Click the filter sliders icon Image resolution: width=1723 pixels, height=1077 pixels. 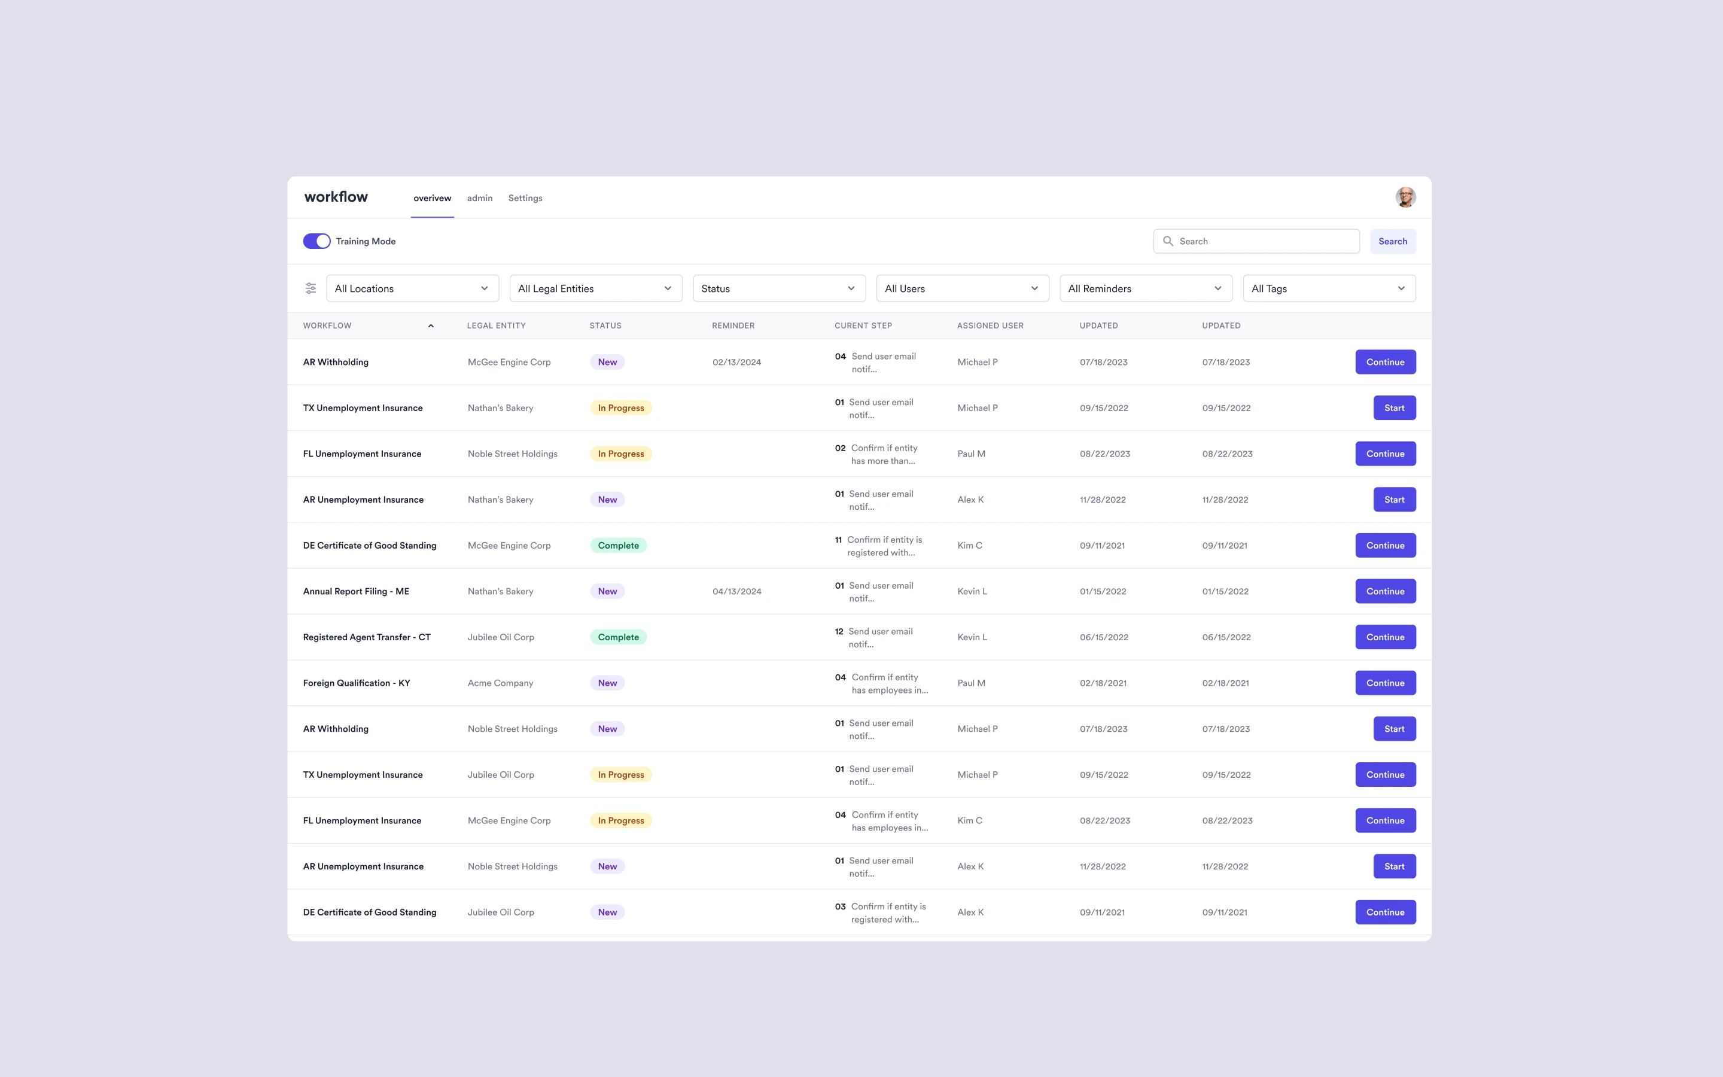310,288
